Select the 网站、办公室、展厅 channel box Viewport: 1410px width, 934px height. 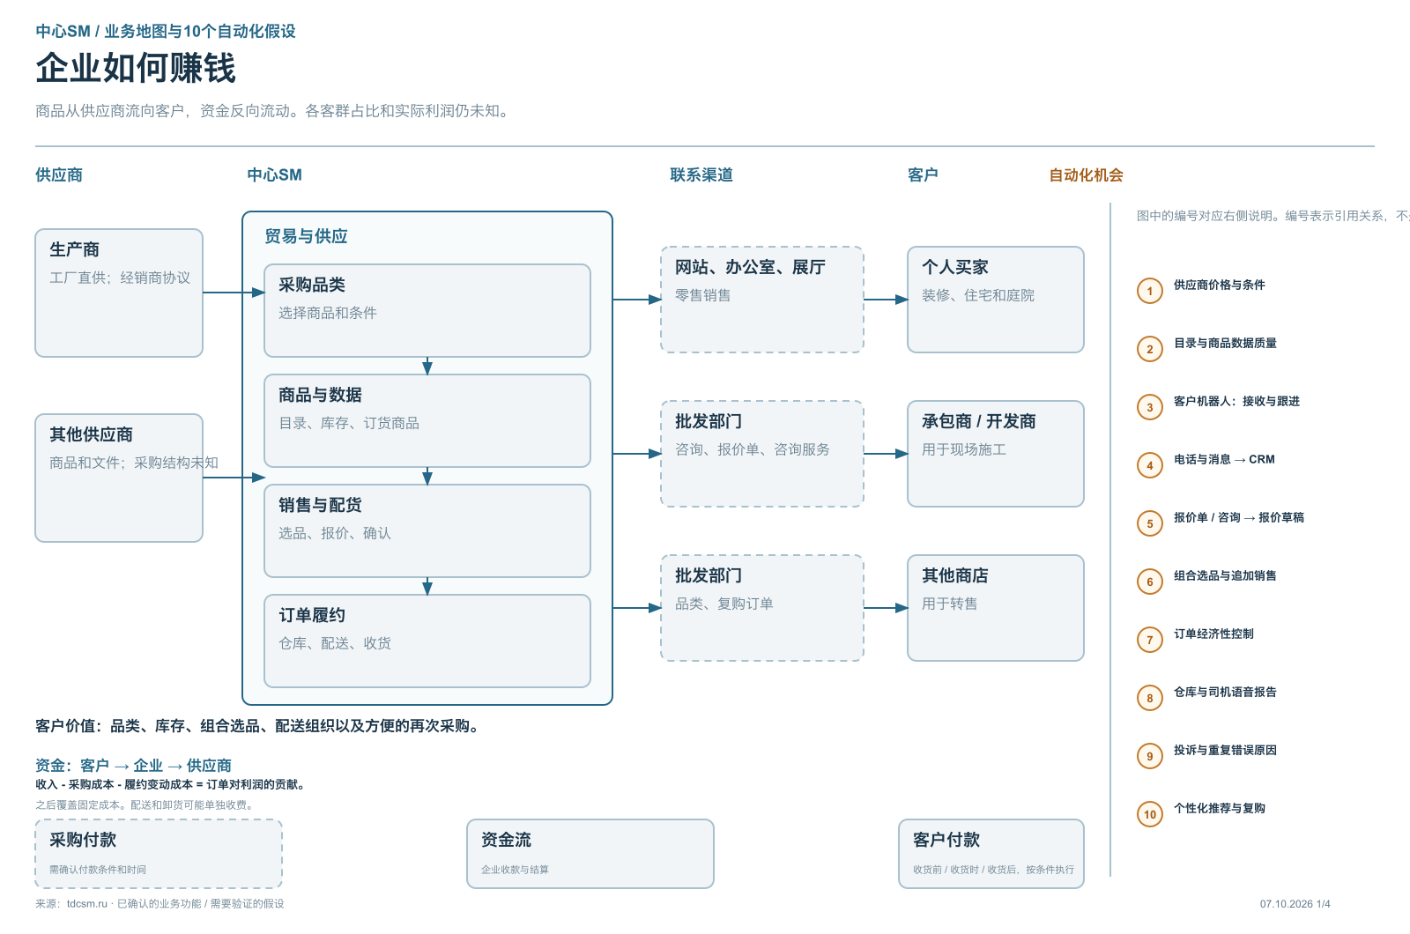pos(762,300)
